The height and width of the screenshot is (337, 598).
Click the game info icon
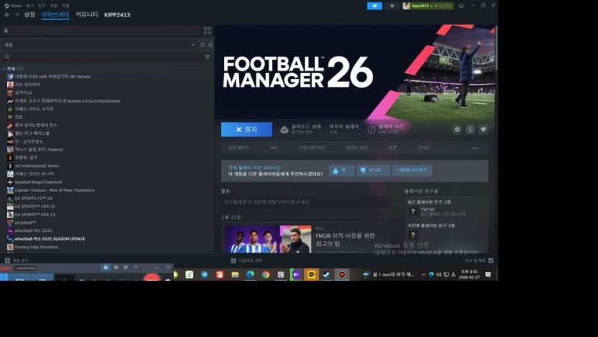pos(471,130)
